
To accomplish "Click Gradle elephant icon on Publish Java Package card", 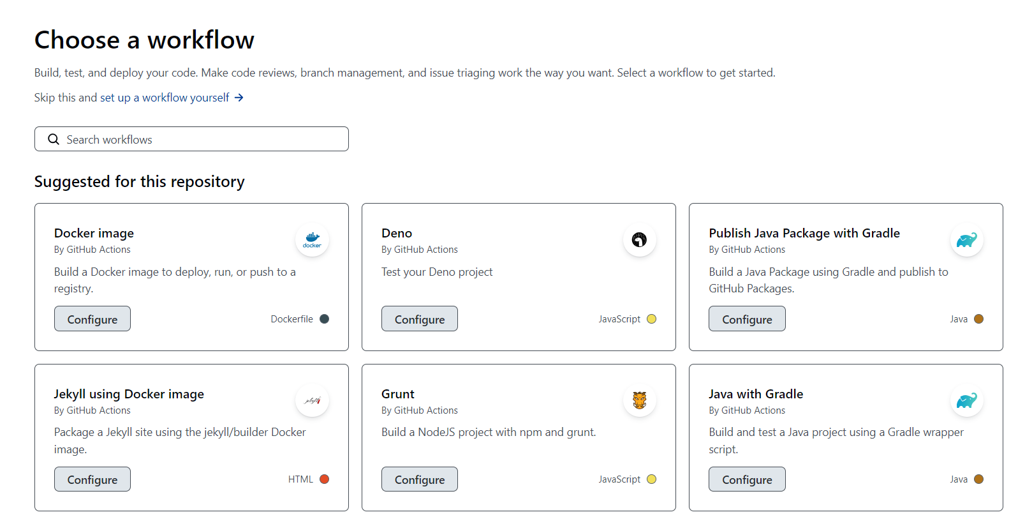I will 967,240.
